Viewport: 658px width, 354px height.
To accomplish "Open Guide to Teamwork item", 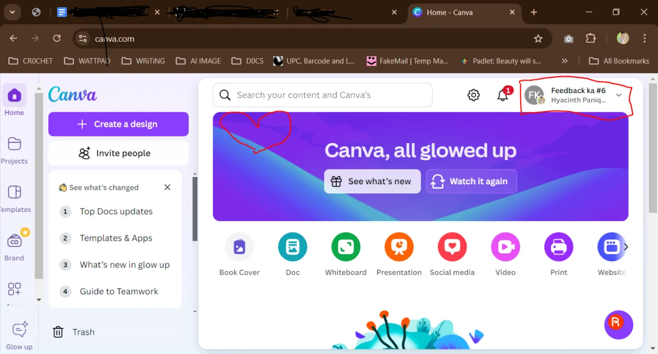I will coord(115,291).
